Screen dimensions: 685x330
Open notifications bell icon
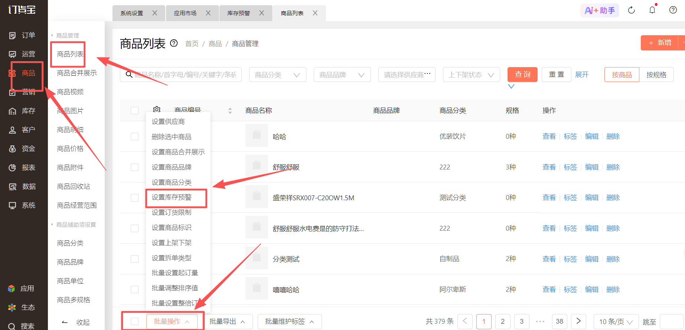652,10
